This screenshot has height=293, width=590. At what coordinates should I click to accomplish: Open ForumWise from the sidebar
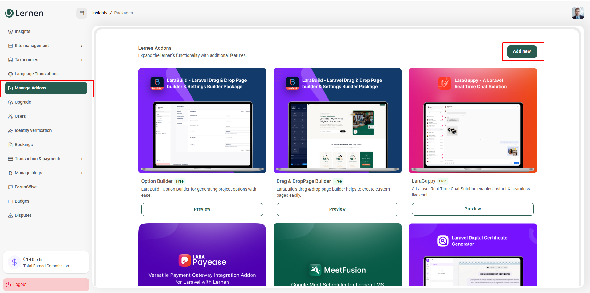(26, 187)
